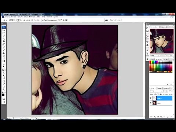The width and height of the screenshot is (176, 132).
Task: Open the Capa menu
Action: (x=26, y=17)
